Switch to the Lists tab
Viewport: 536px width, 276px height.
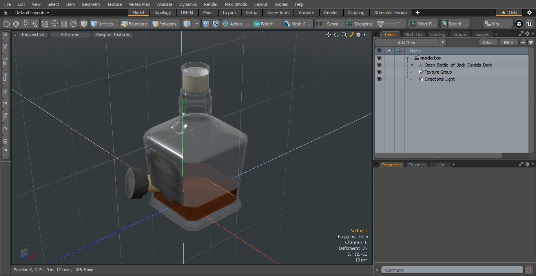click(x=439, y=165)
